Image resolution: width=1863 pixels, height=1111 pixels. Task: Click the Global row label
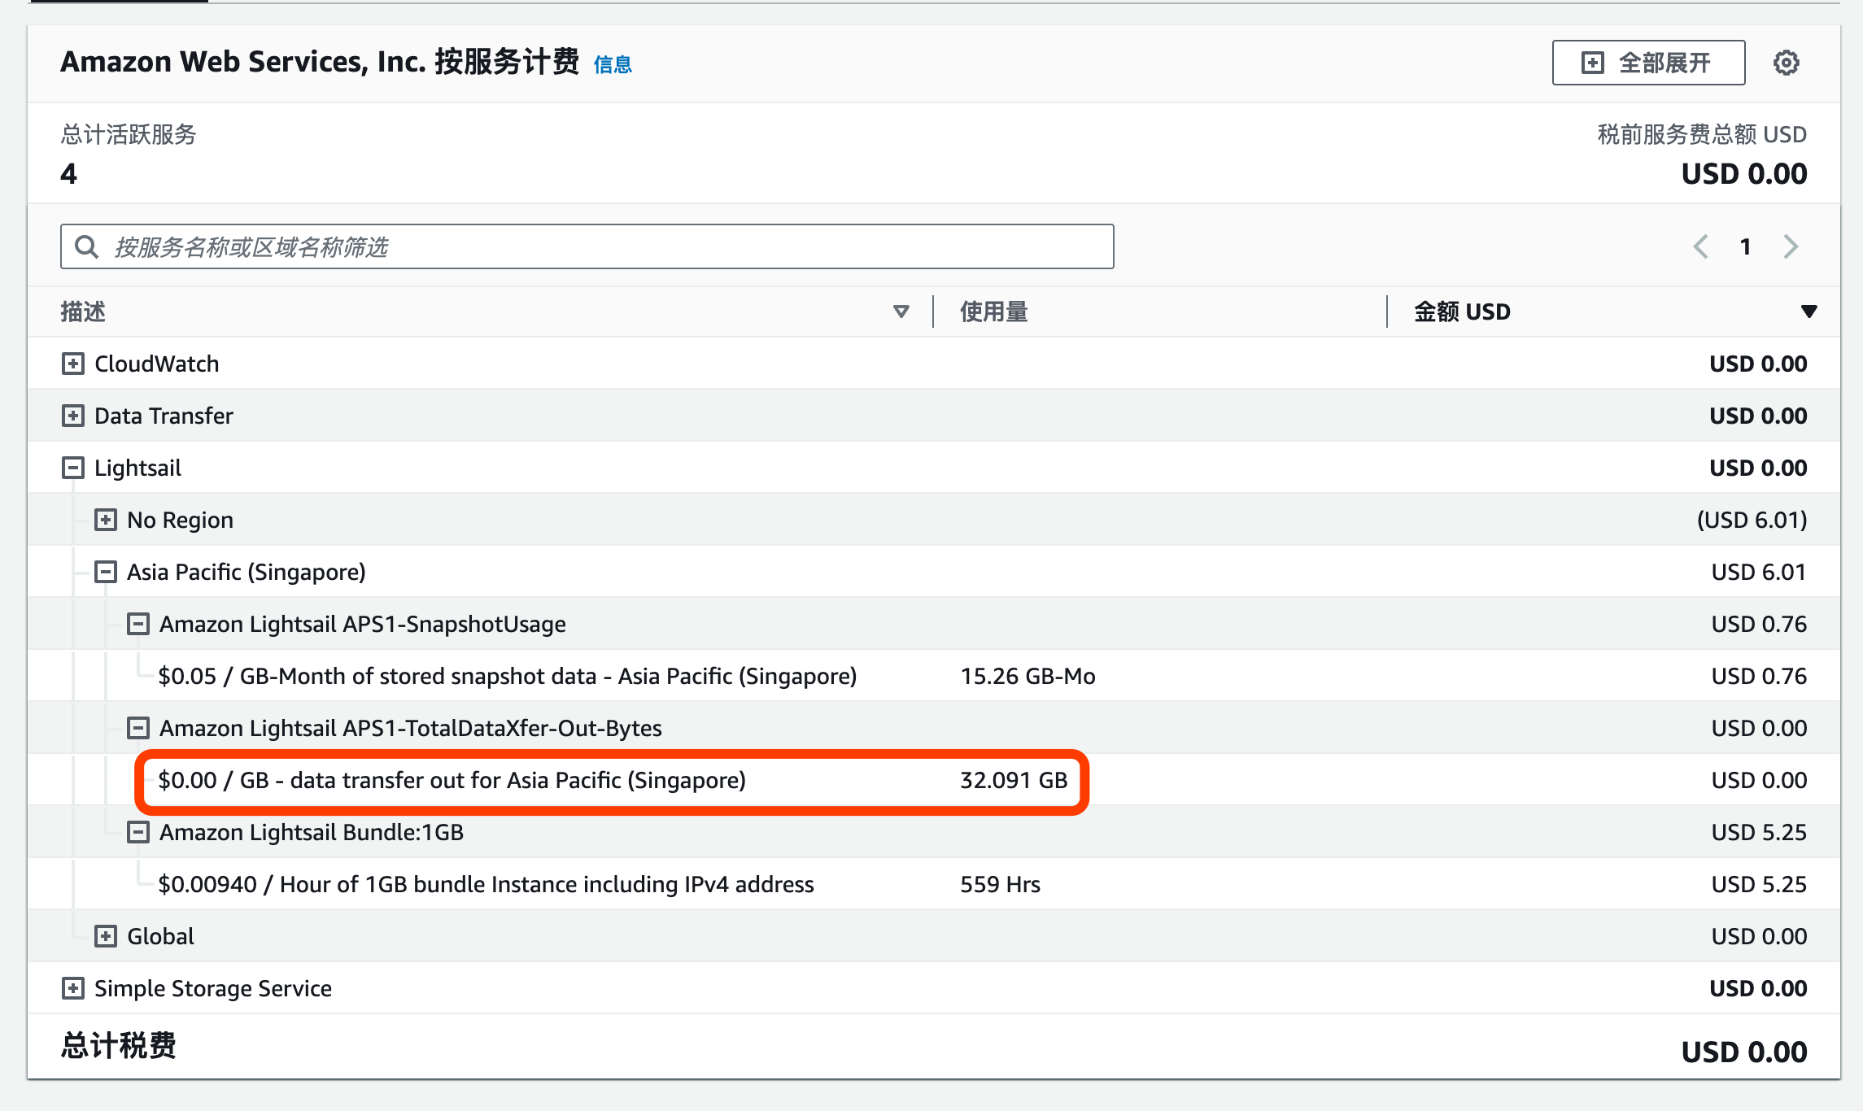click(x=160, y=936)
